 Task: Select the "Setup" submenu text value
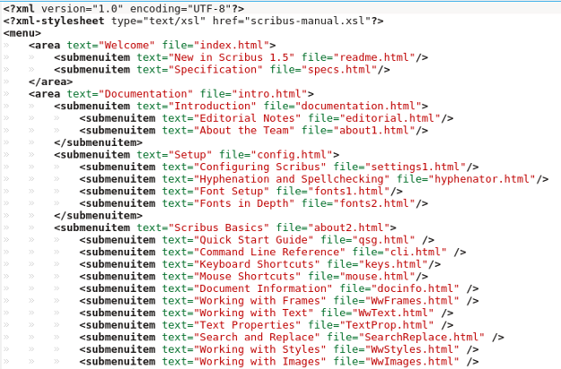click(190, 155)
